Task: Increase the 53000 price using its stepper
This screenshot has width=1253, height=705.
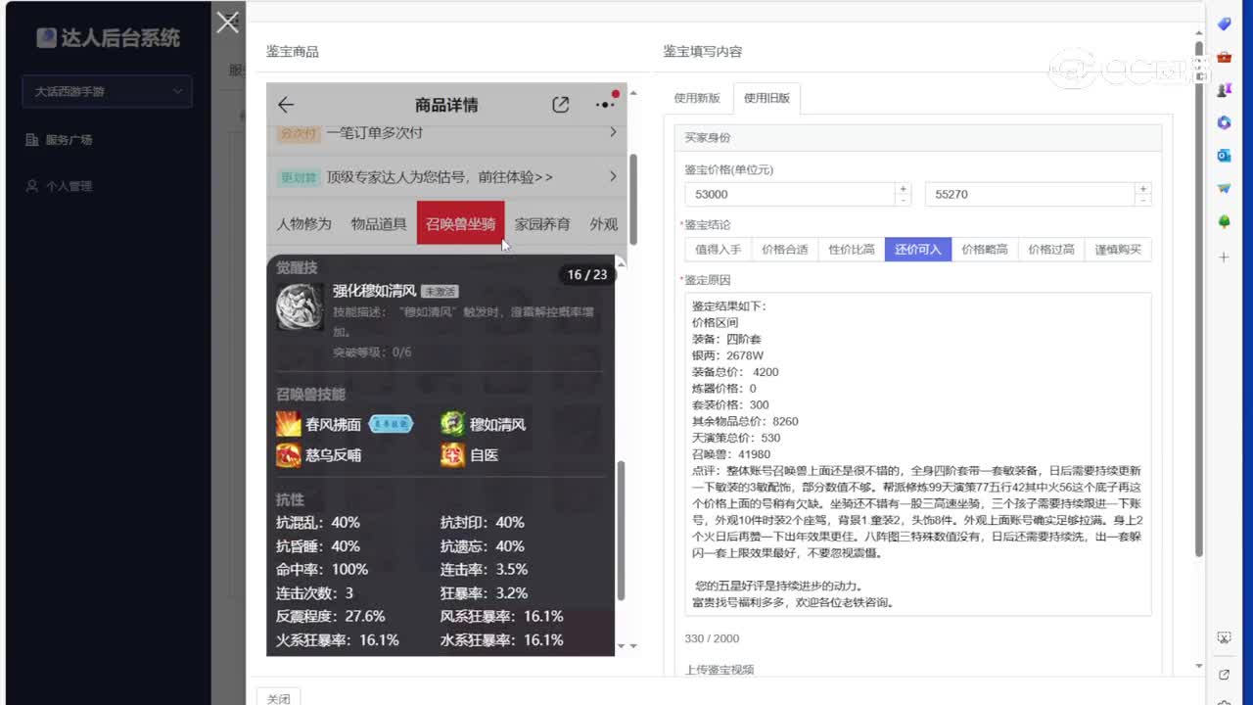Action: click(x=903, y=189)
